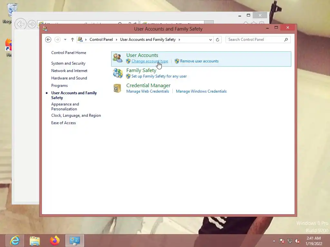Minimize the Internet Explorer window
Screen dimensions: 330x247
click(240, 15)
